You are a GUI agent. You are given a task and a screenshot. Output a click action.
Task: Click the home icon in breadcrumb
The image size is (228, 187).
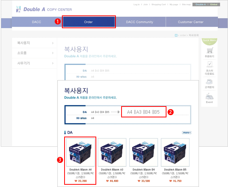[176, 35]
